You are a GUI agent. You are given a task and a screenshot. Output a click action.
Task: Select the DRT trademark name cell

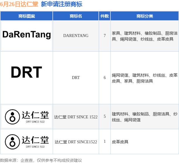[x=76, y=78]
